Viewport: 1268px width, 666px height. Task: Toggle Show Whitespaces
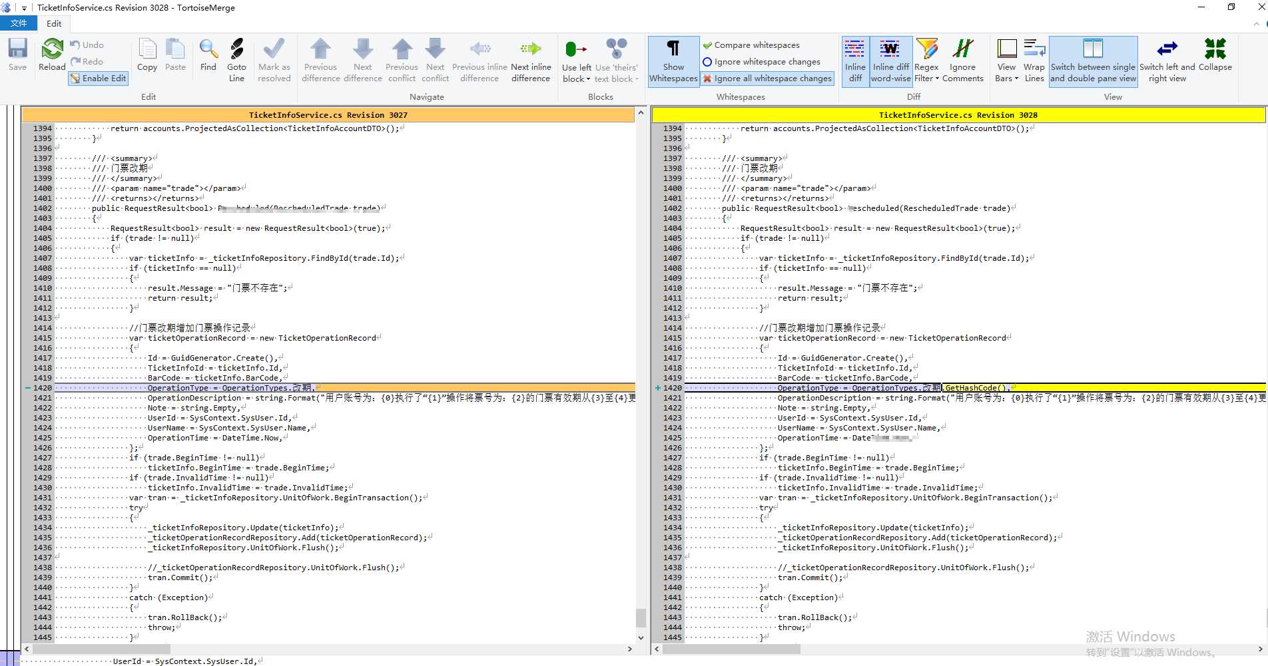(673, 61)
